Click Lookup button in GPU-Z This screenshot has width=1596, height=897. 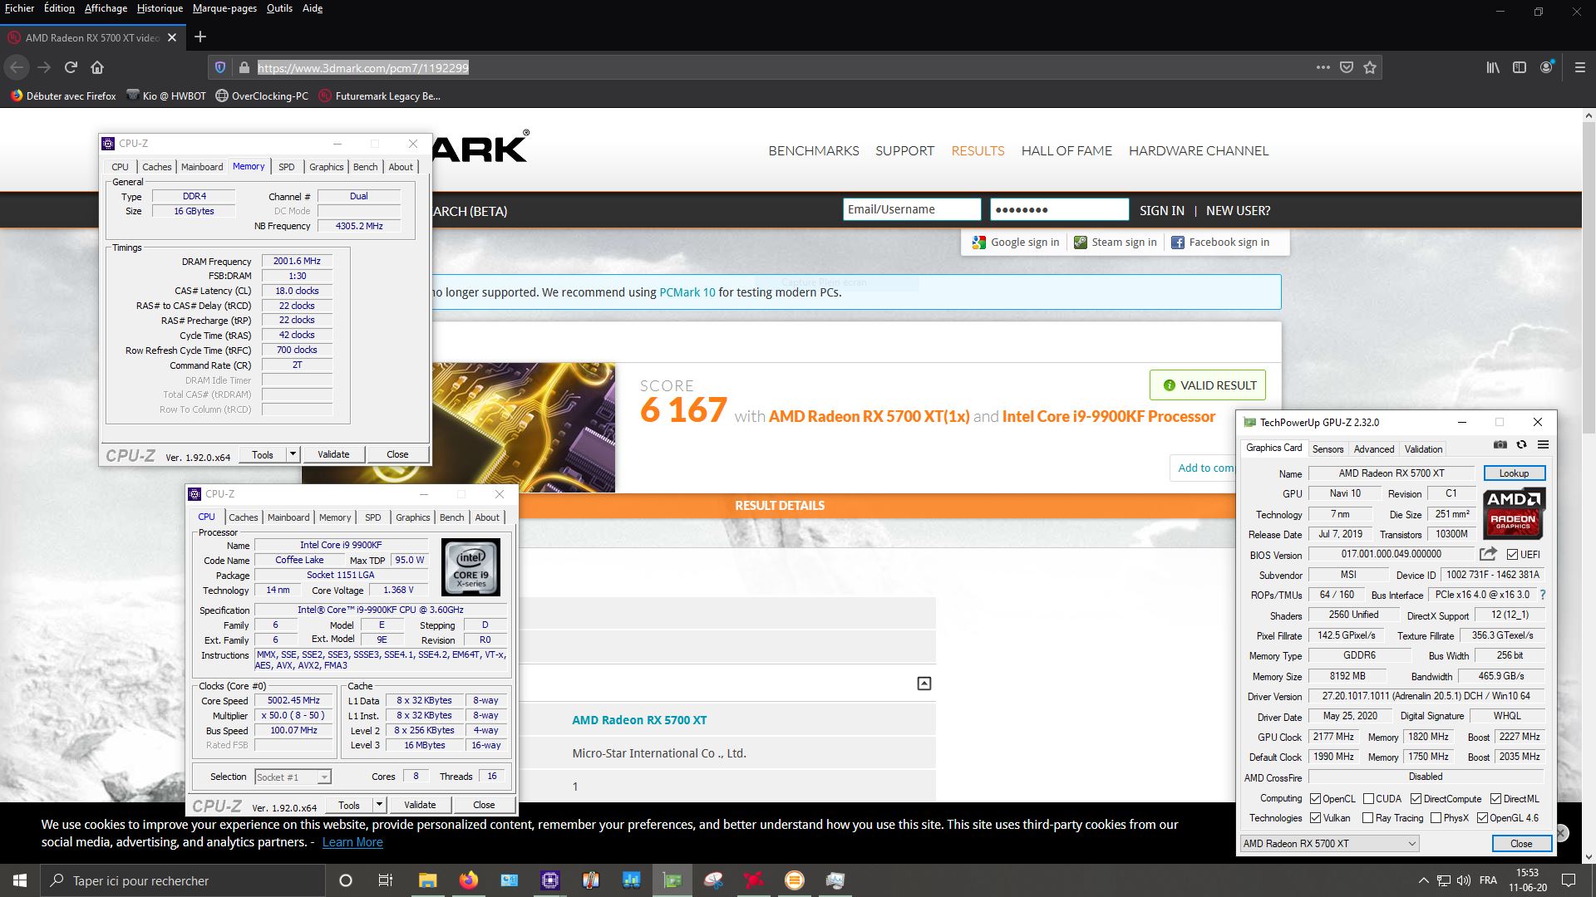click(x=1514, y=473)
